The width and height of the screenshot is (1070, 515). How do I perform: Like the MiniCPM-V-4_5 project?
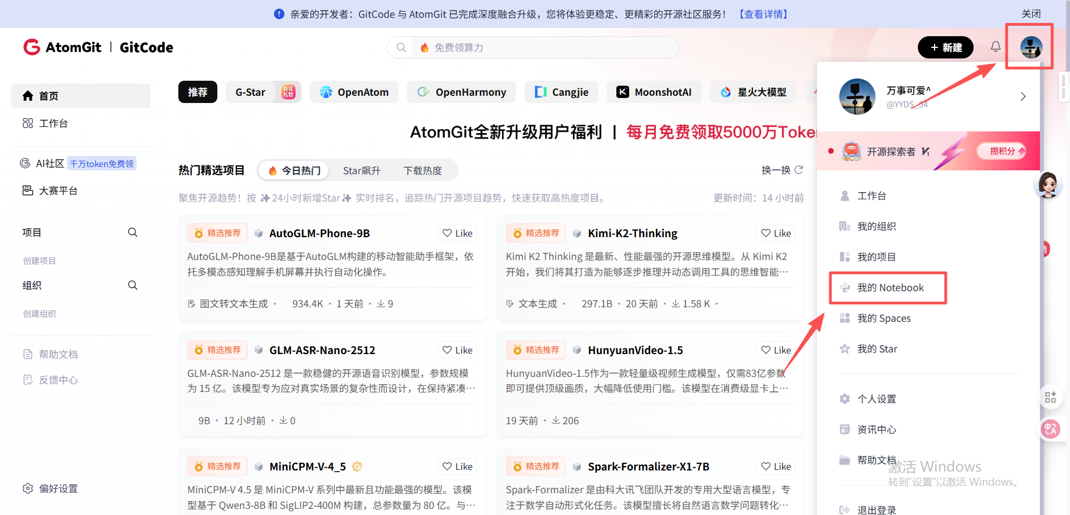coord(458,467)
